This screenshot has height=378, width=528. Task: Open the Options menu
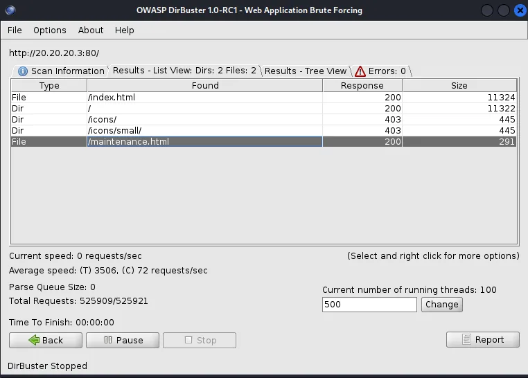50,30
